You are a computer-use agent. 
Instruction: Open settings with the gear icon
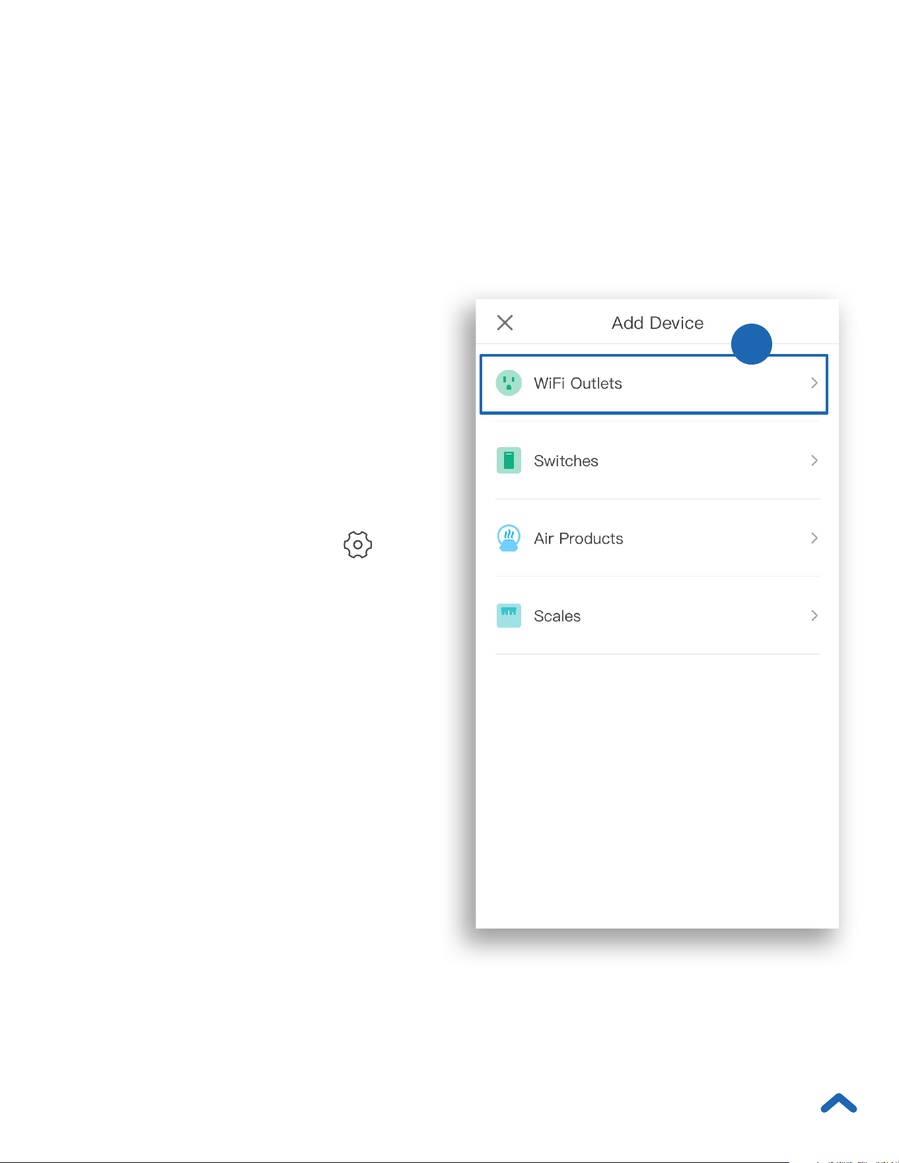(357, 545)
